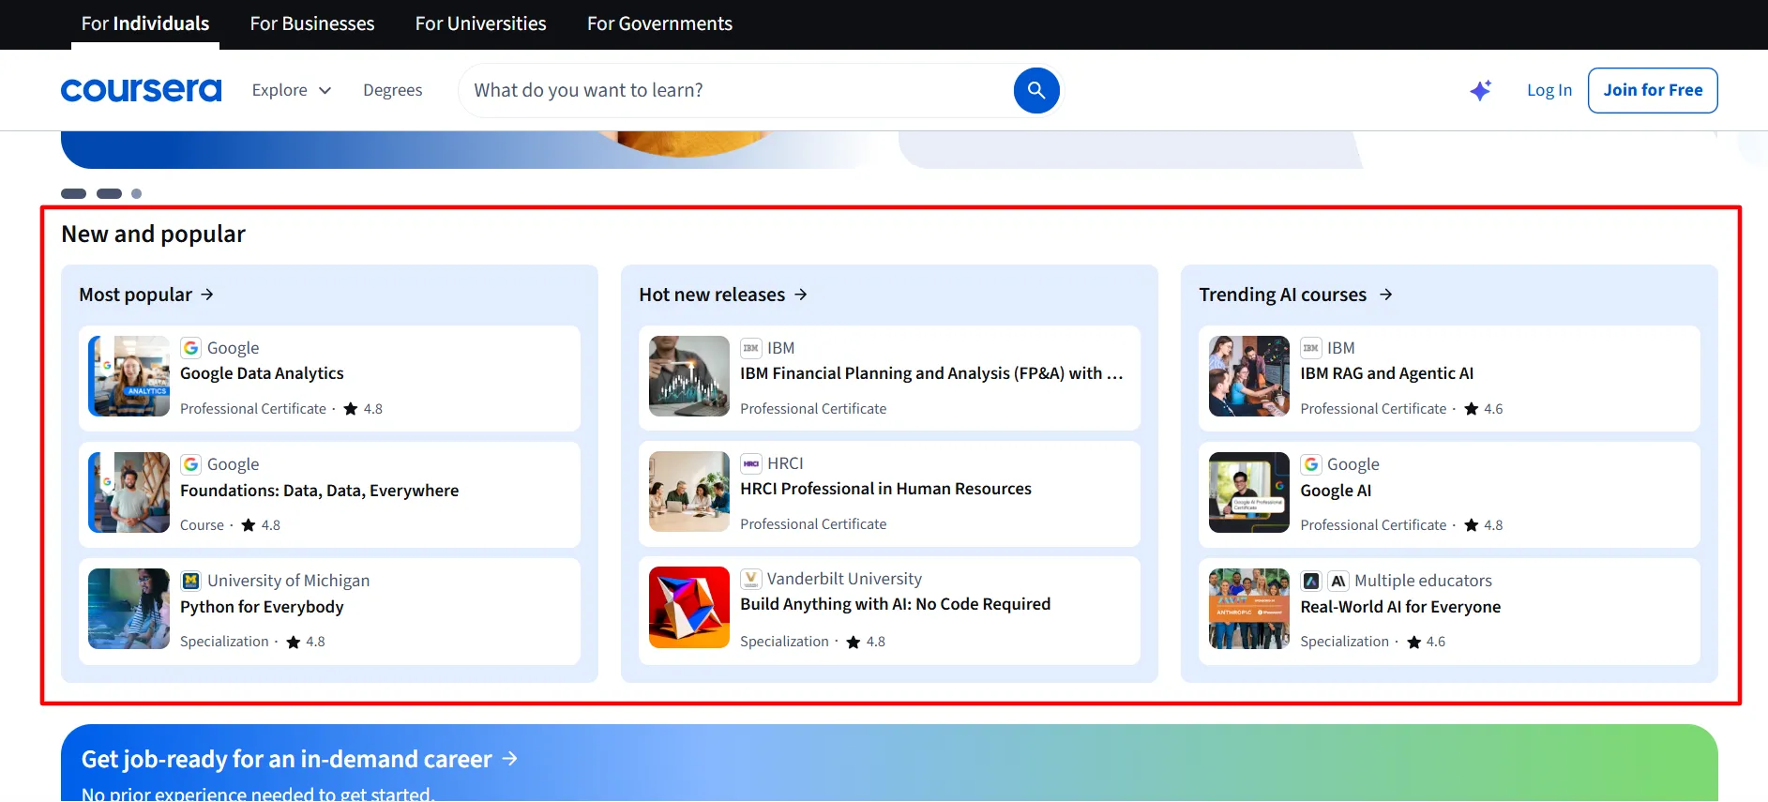Viewport: 1768px width, 802px height.
Task: Click the University of Michigan logo icon
Action: (x=191, y=581)
